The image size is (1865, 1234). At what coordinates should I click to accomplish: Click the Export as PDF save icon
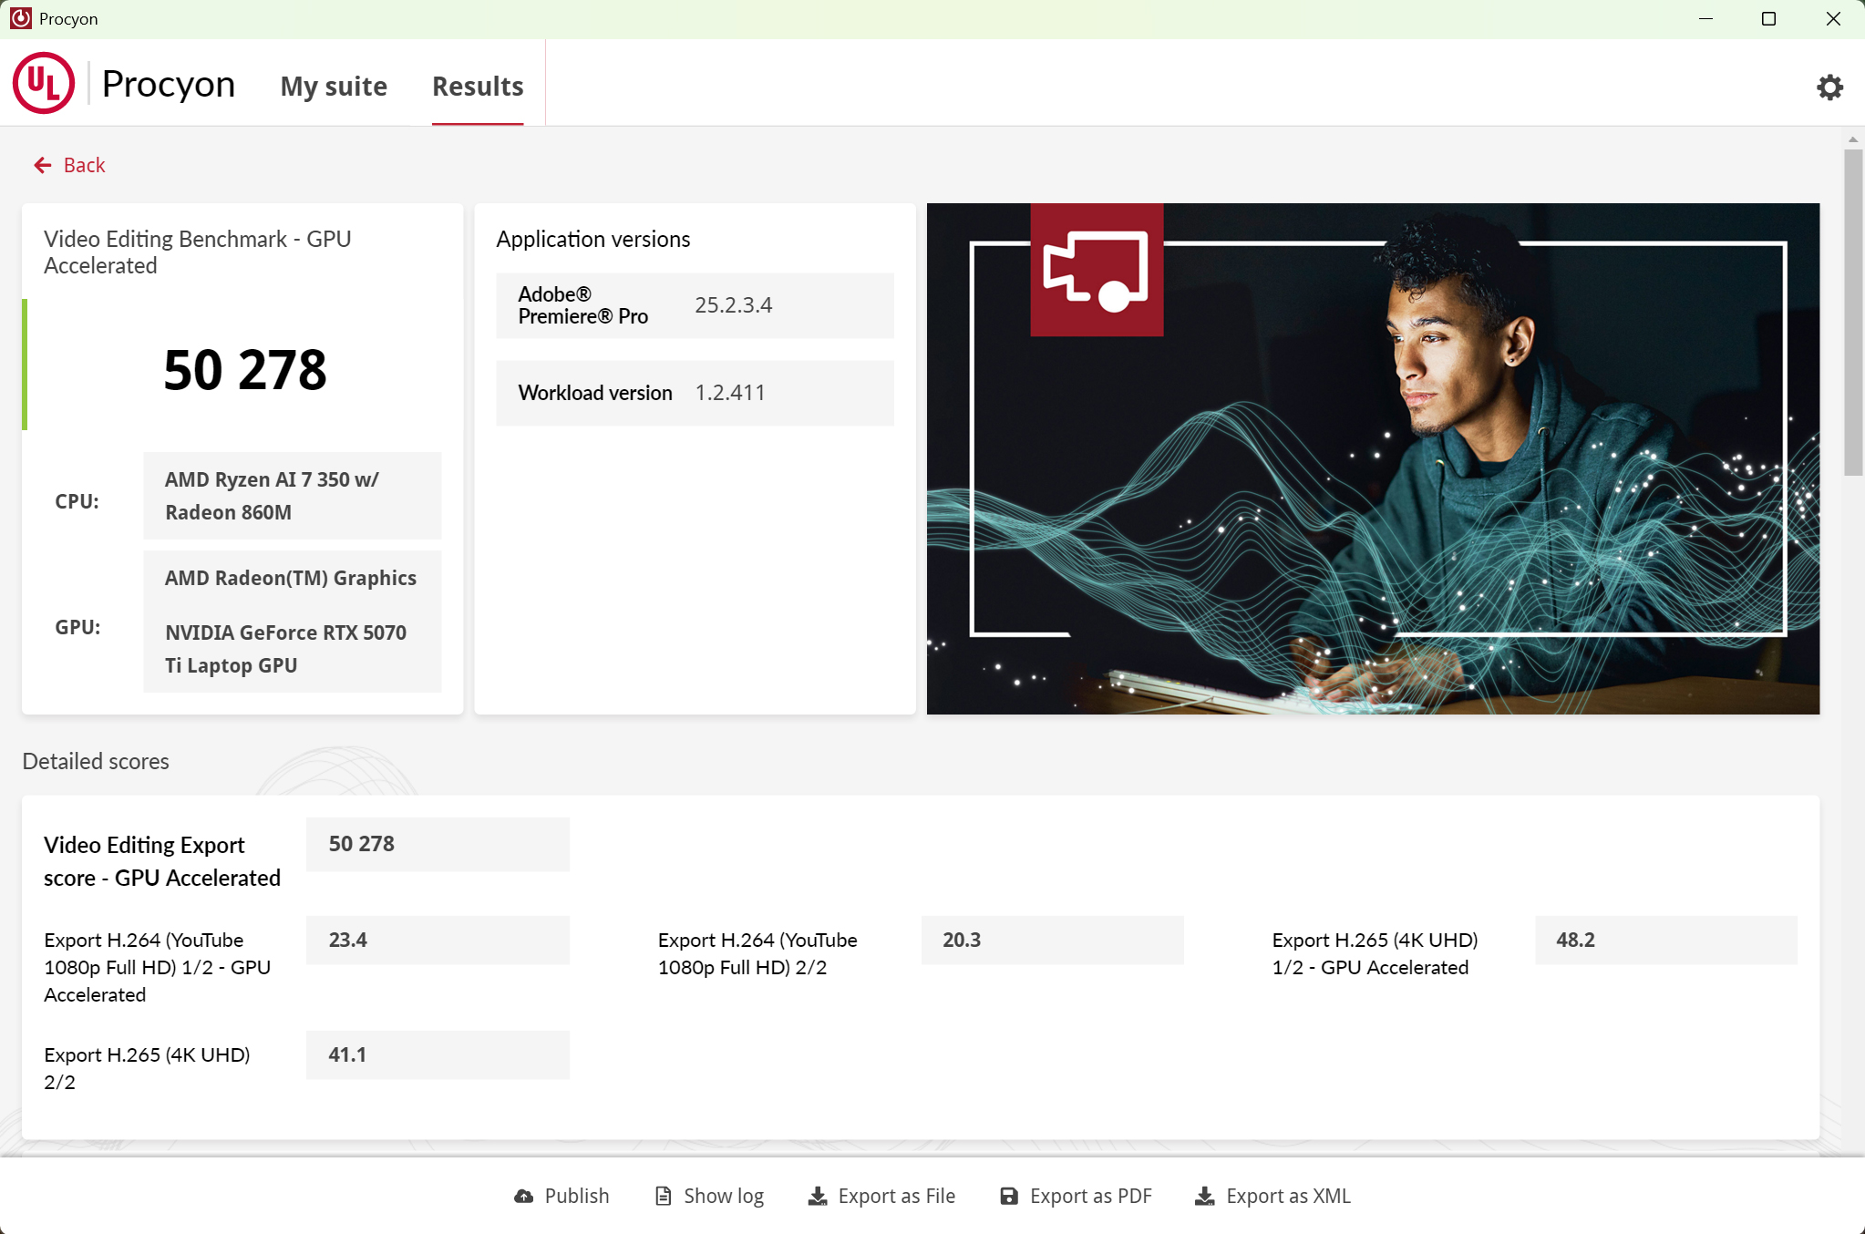[x=1008, y=1195]
